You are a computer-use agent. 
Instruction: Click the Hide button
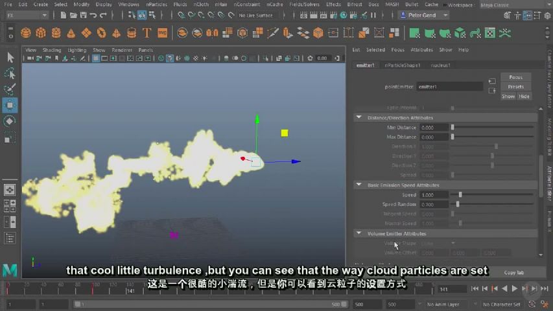524,97
